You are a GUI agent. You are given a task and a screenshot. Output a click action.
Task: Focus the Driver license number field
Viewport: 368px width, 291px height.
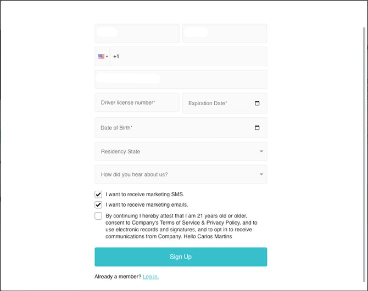137,102
